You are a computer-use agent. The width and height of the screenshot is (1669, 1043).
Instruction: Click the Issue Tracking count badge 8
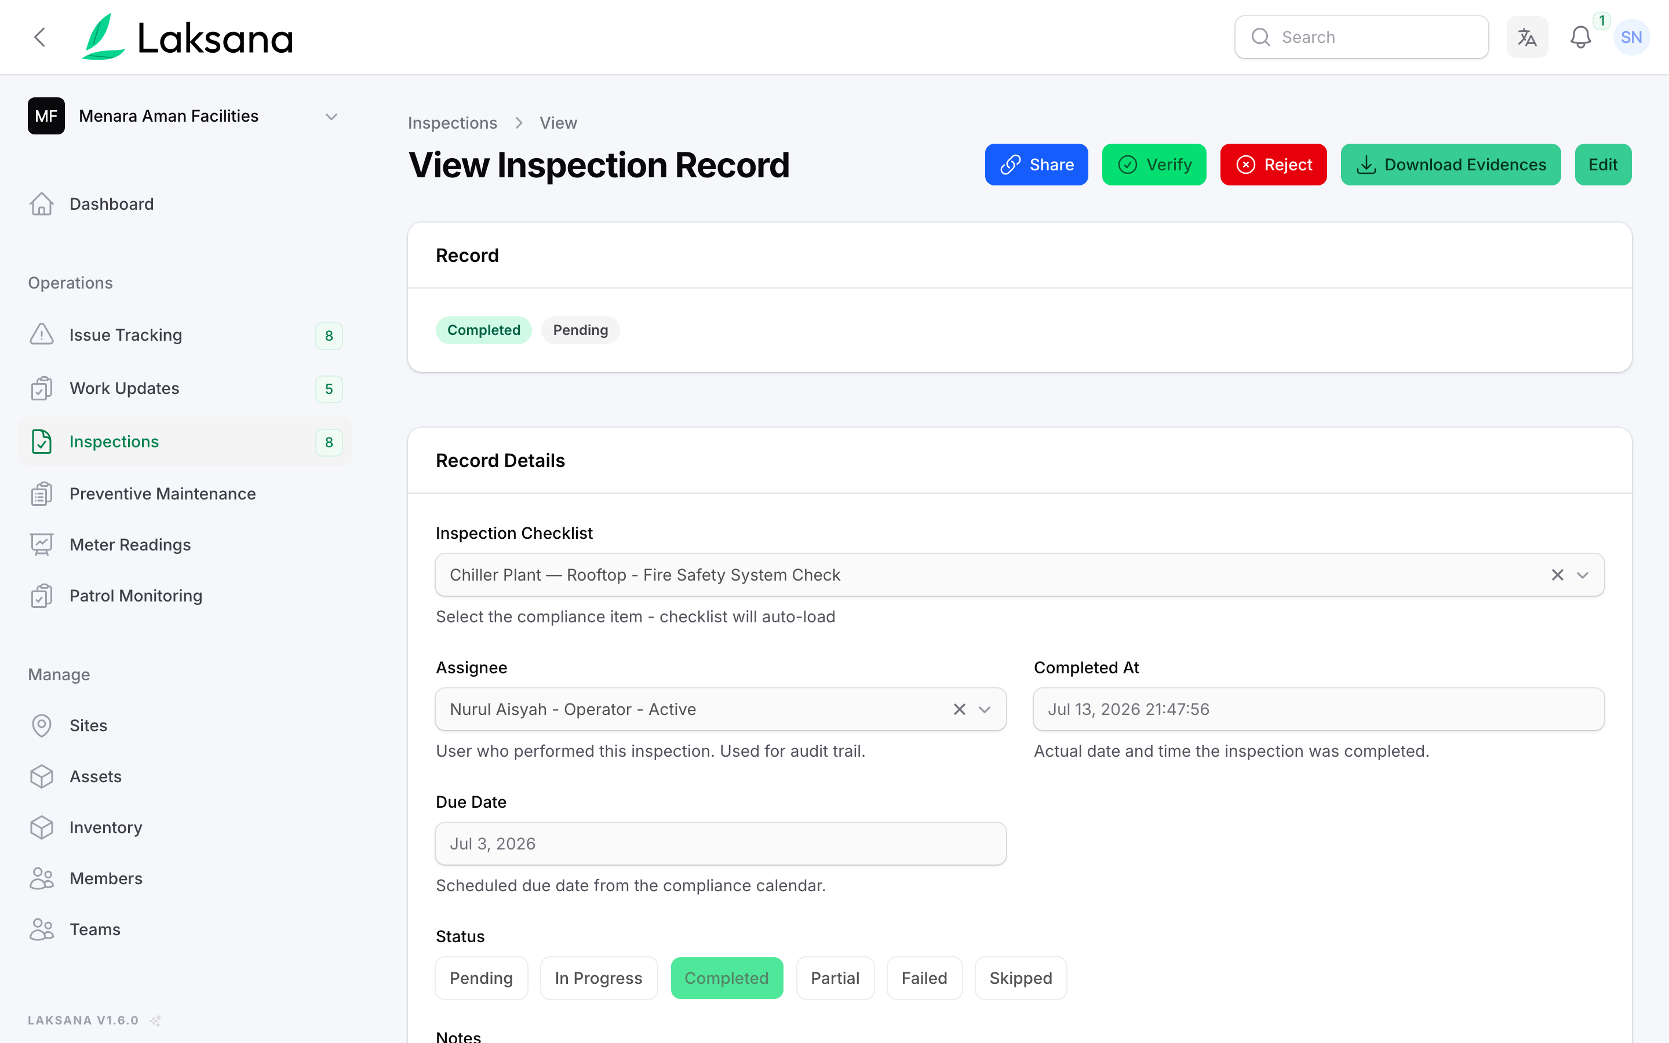tap(329, 336)
